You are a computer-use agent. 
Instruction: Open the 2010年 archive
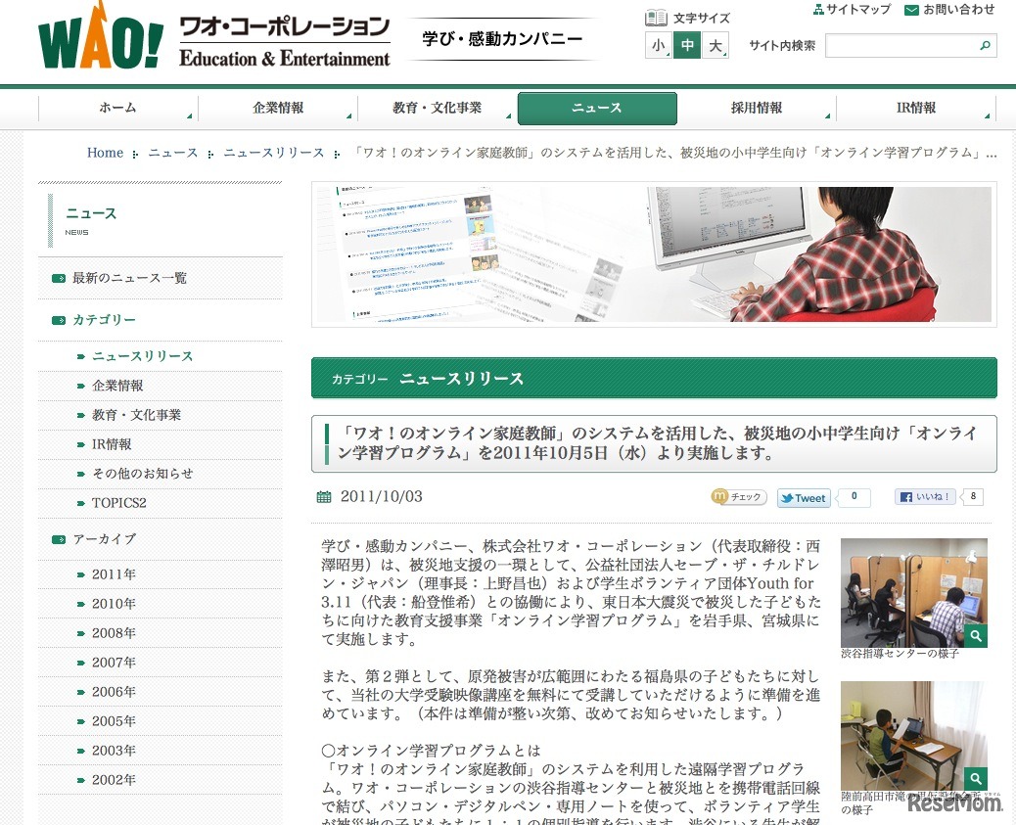(115, 604)
